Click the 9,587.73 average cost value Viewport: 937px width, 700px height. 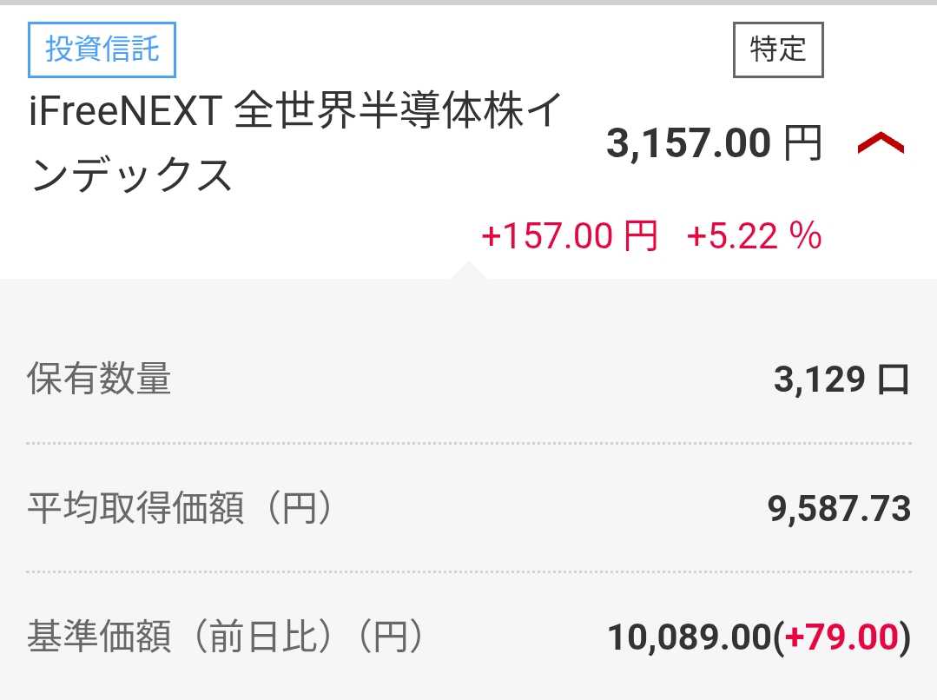[839, 509]
